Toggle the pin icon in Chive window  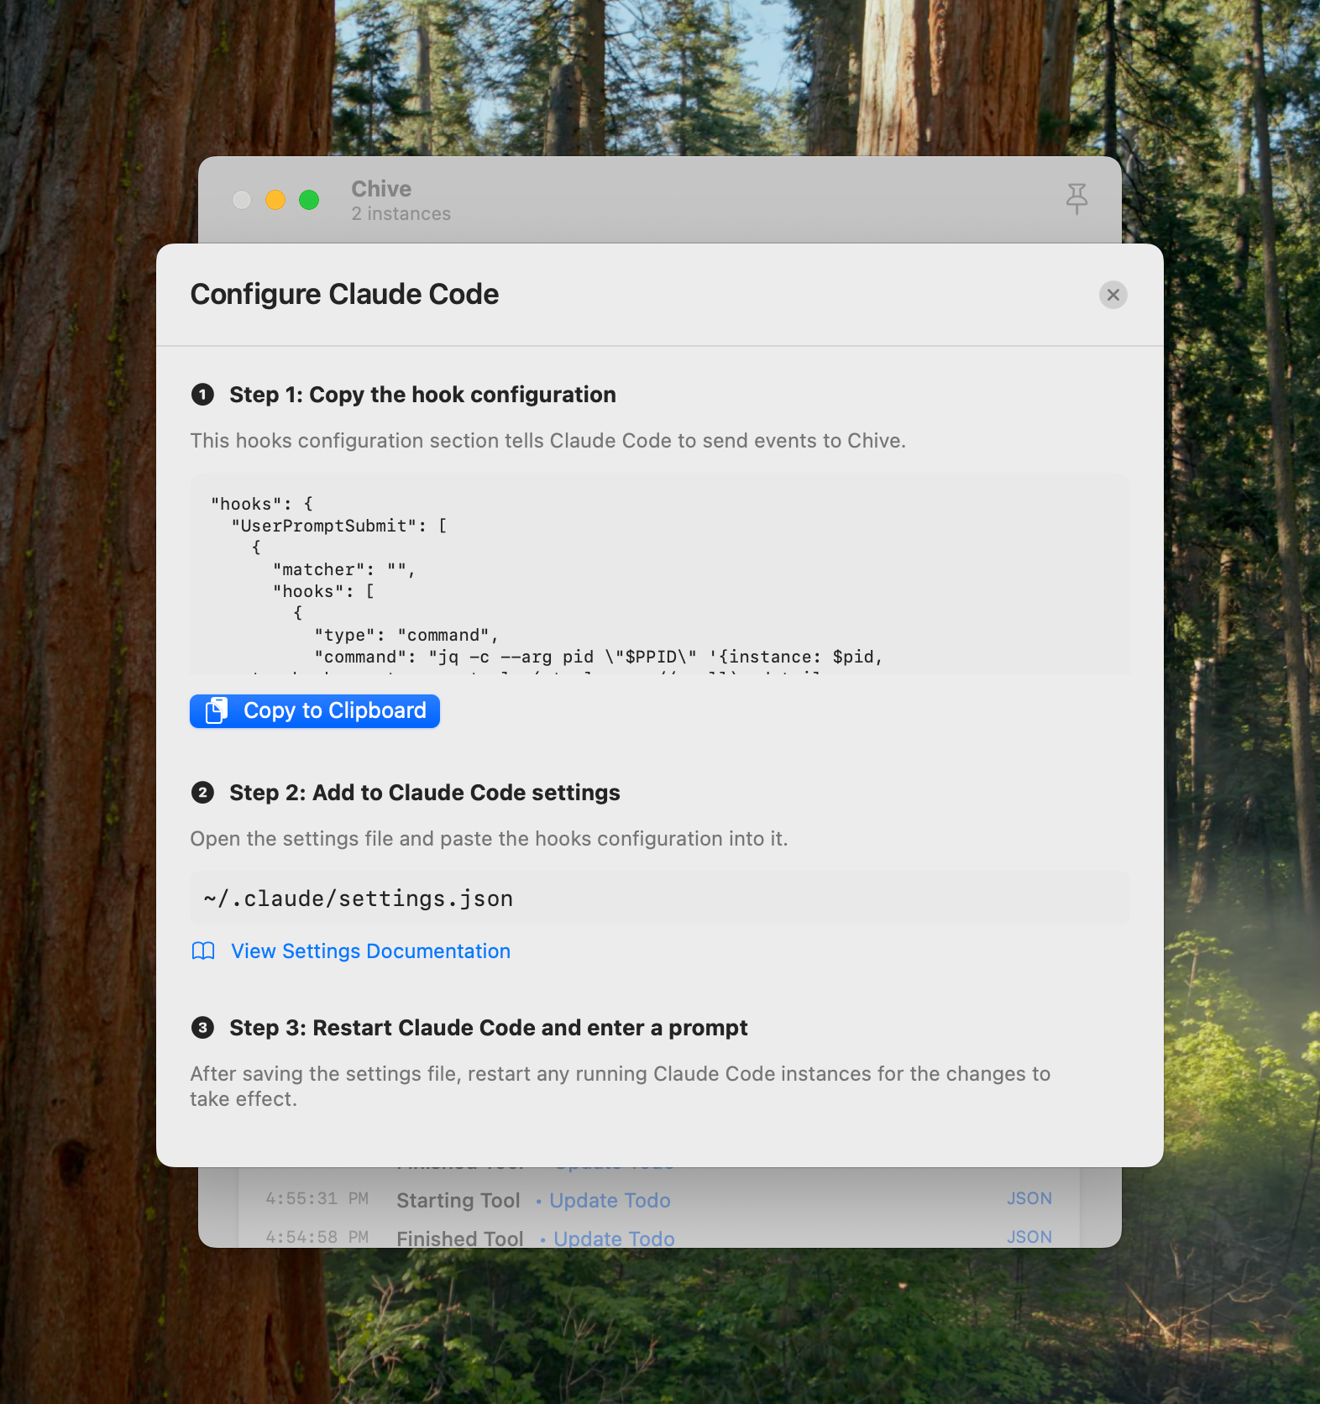point(1076,199)
